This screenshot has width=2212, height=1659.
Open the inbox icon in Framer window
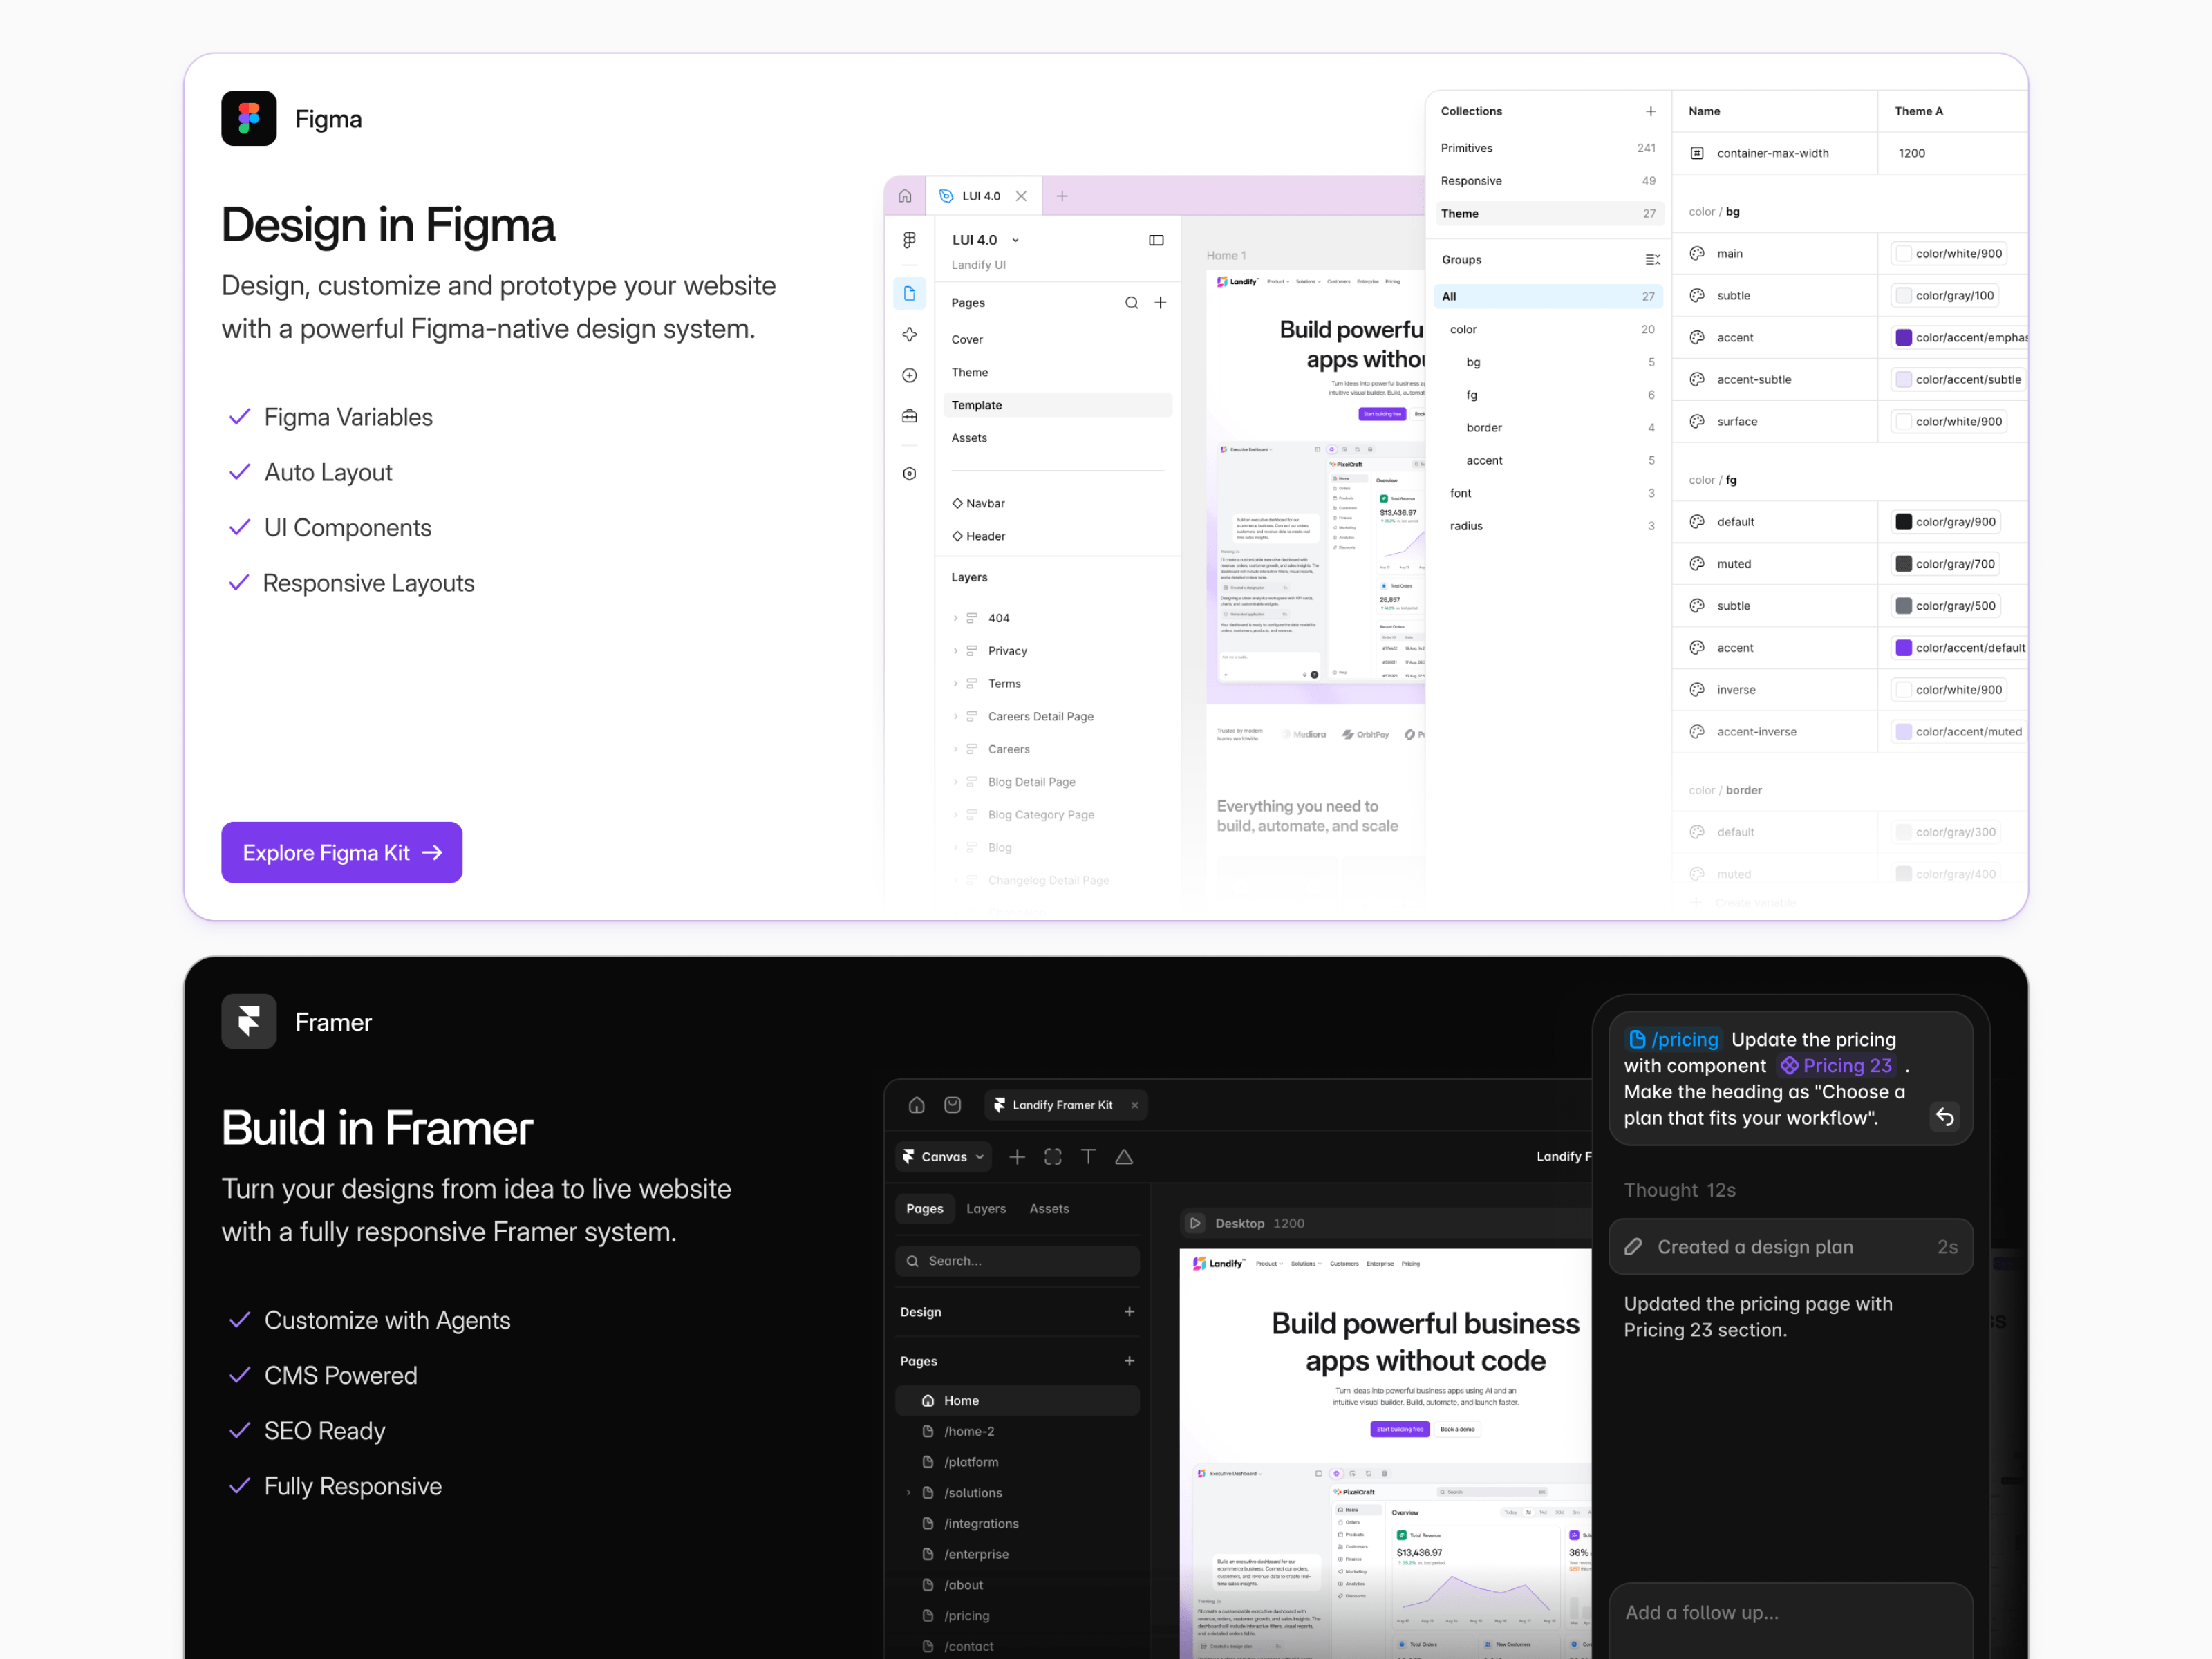tap(953, 1105)
